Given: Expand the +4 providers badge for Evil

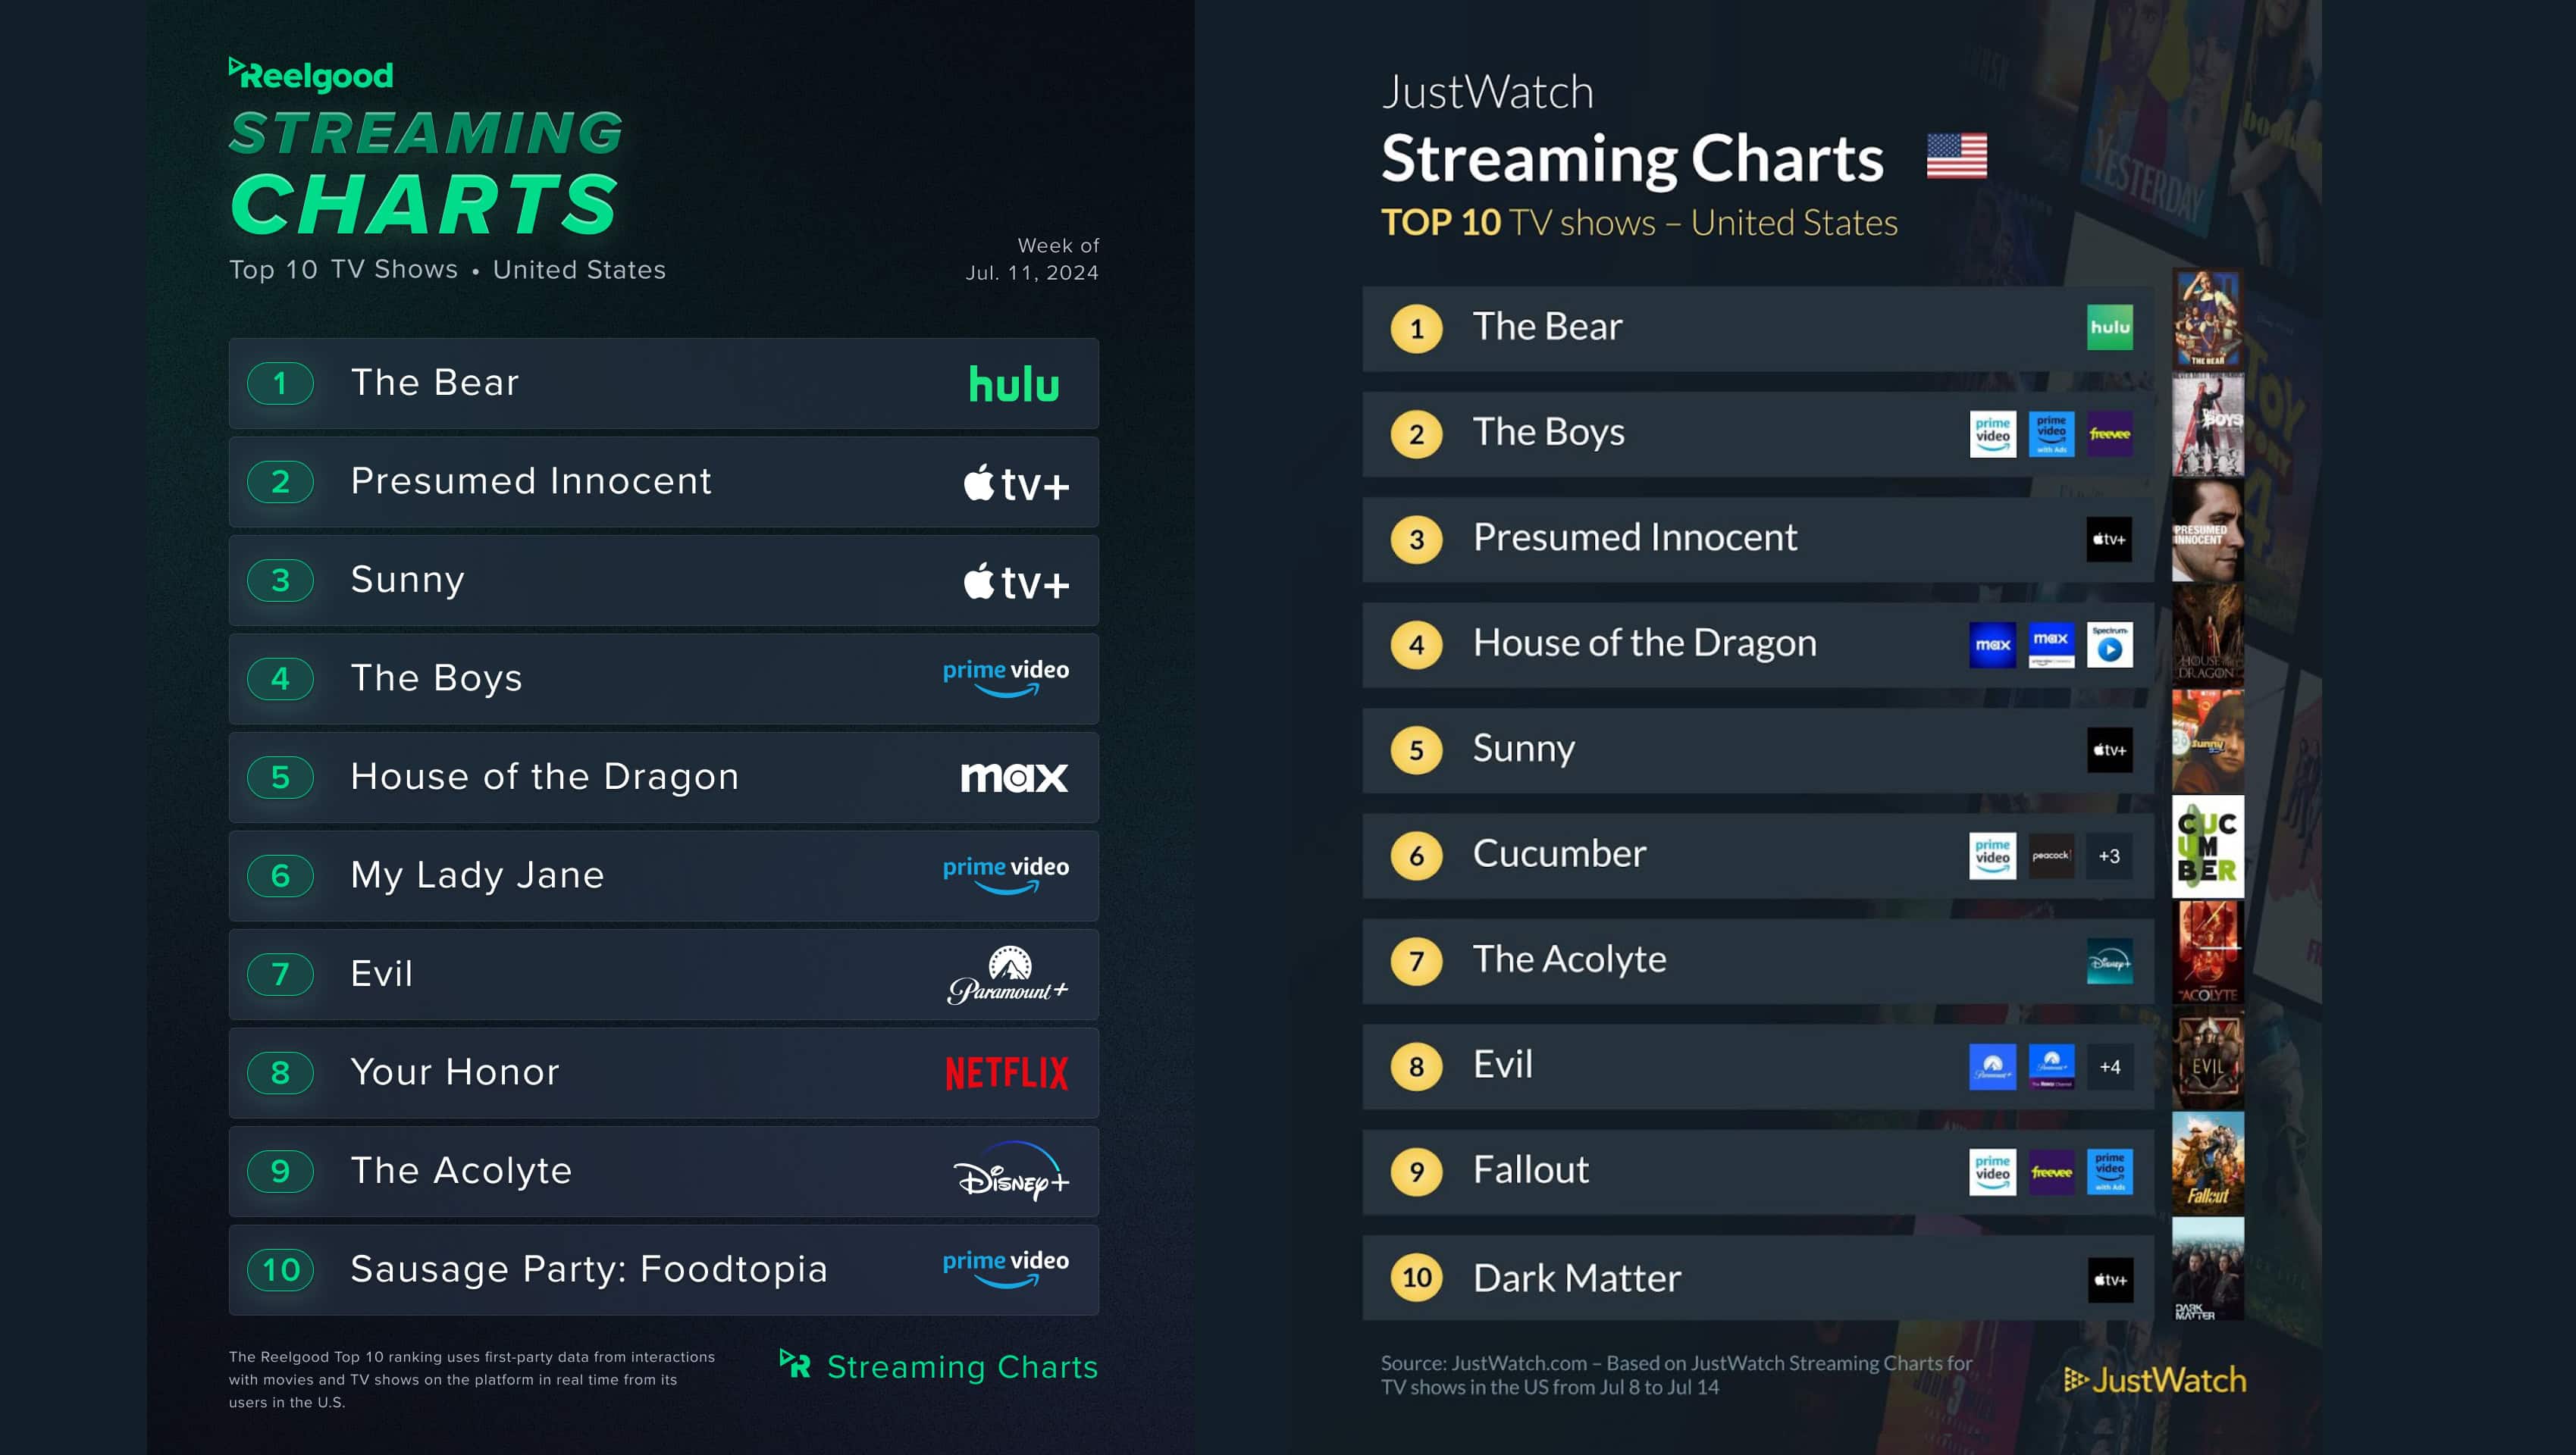Looking at the screenshot, I should (x=2109, y=1066).
